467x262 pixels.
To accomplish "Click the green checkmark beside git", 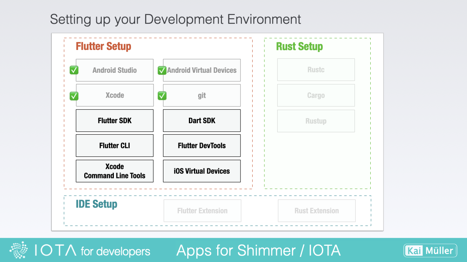I will point(162,96).
